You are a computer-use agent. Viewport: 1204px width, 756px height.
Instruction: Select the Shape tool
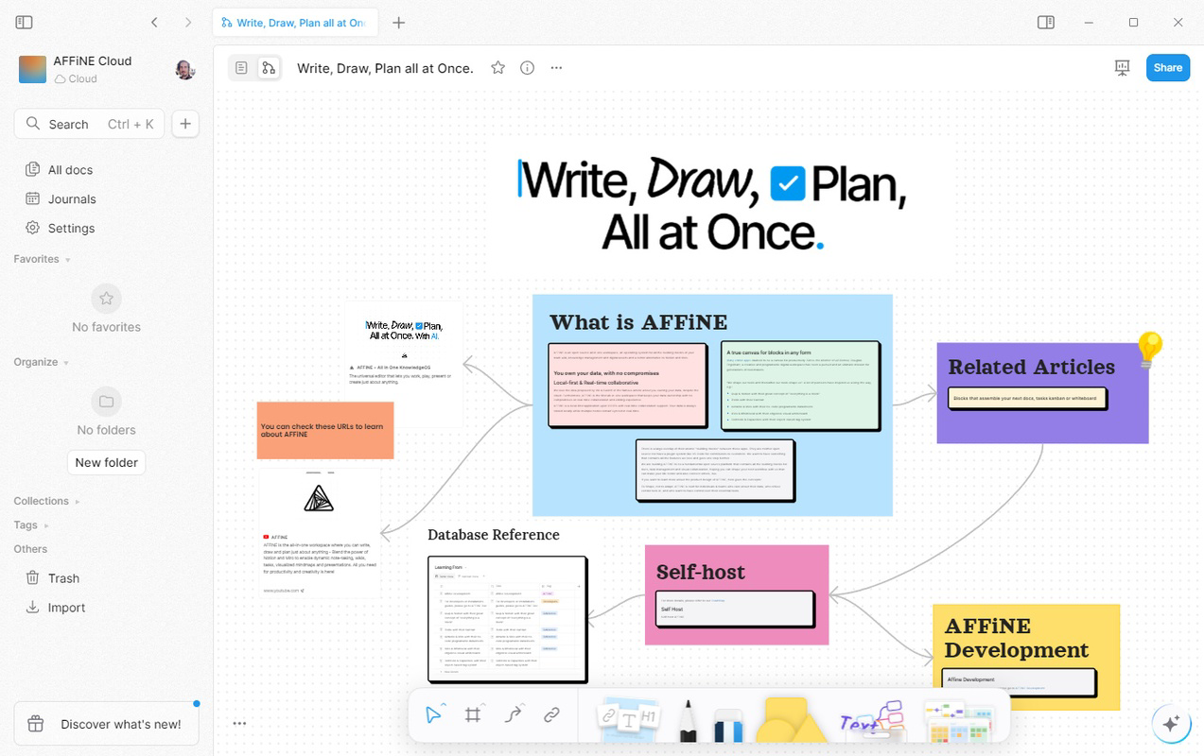[x=793, y=720]
